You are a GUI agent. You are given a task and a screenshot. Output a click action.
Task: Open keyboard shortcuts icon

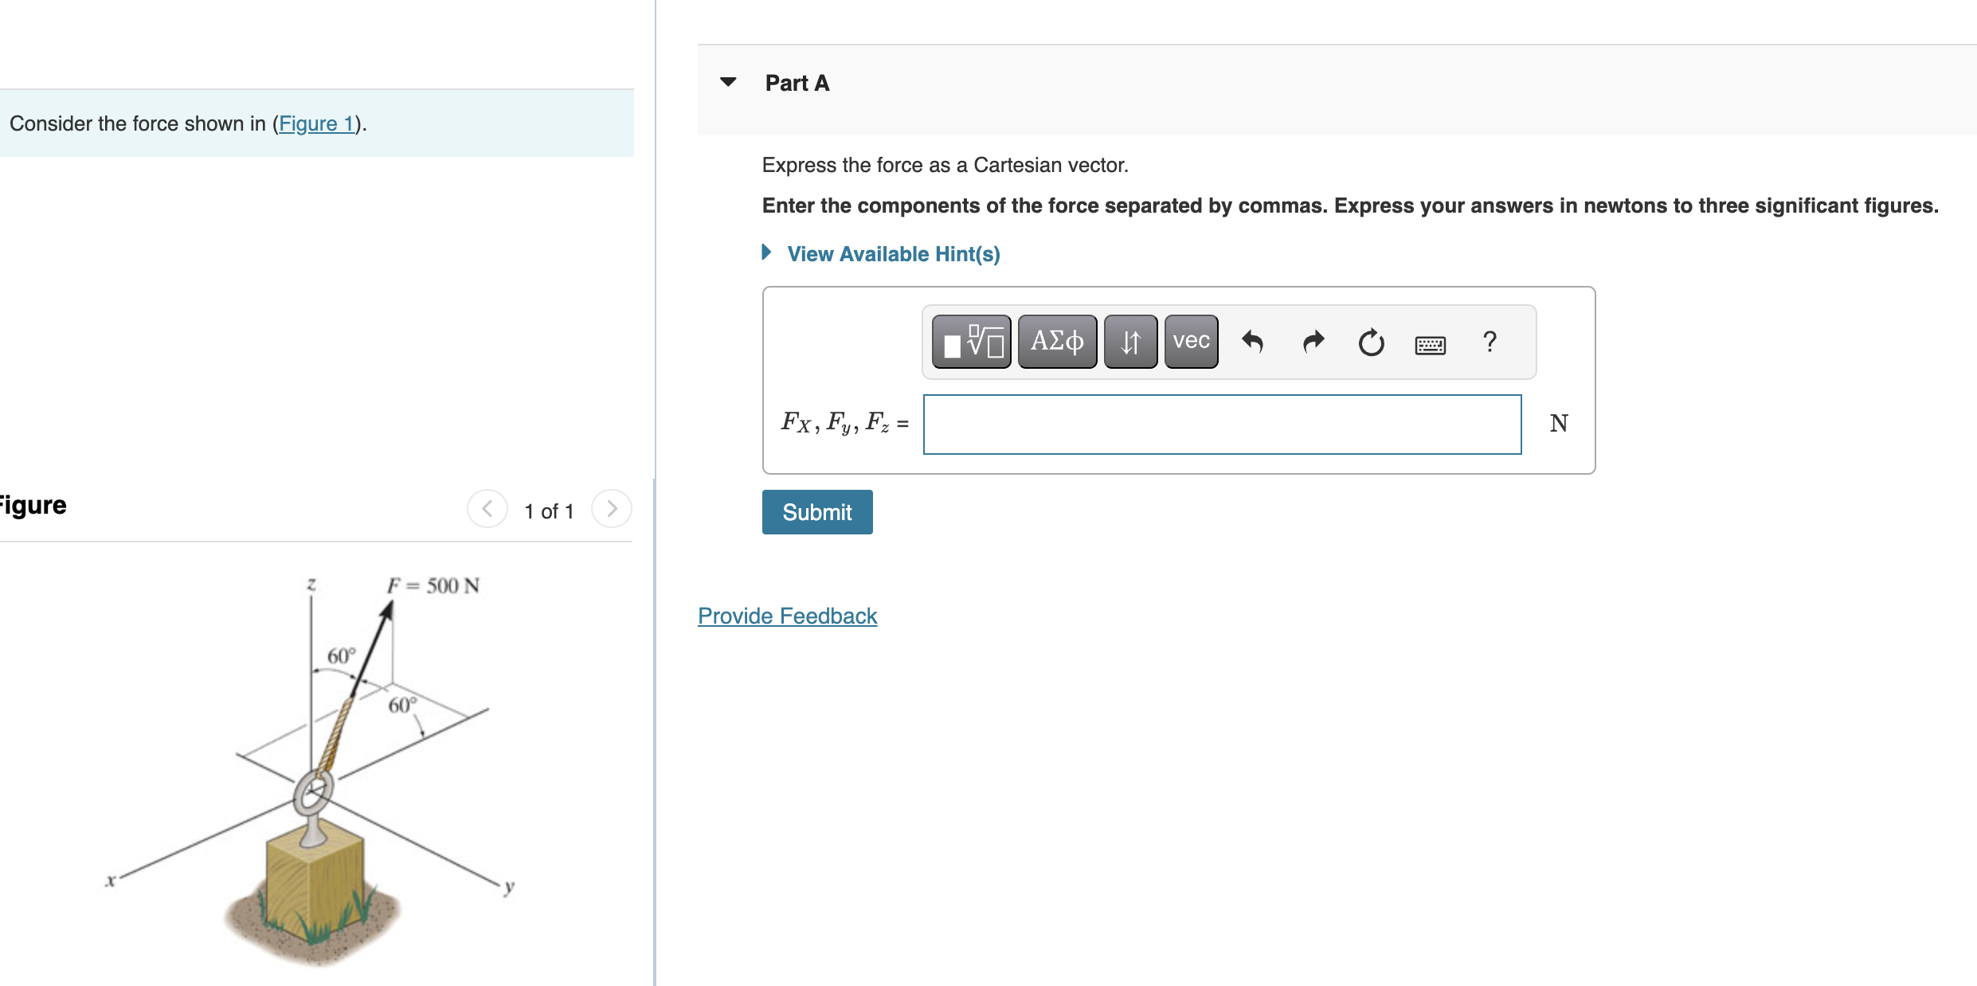coord(1430,344)
